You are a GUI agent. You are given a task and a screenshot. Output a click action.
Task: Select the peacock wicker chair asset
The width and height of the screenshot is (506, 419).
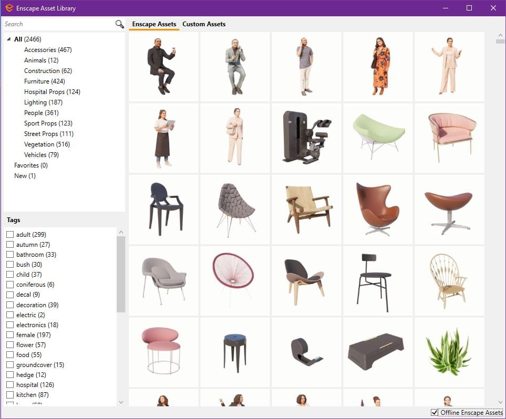pos(450,281)
